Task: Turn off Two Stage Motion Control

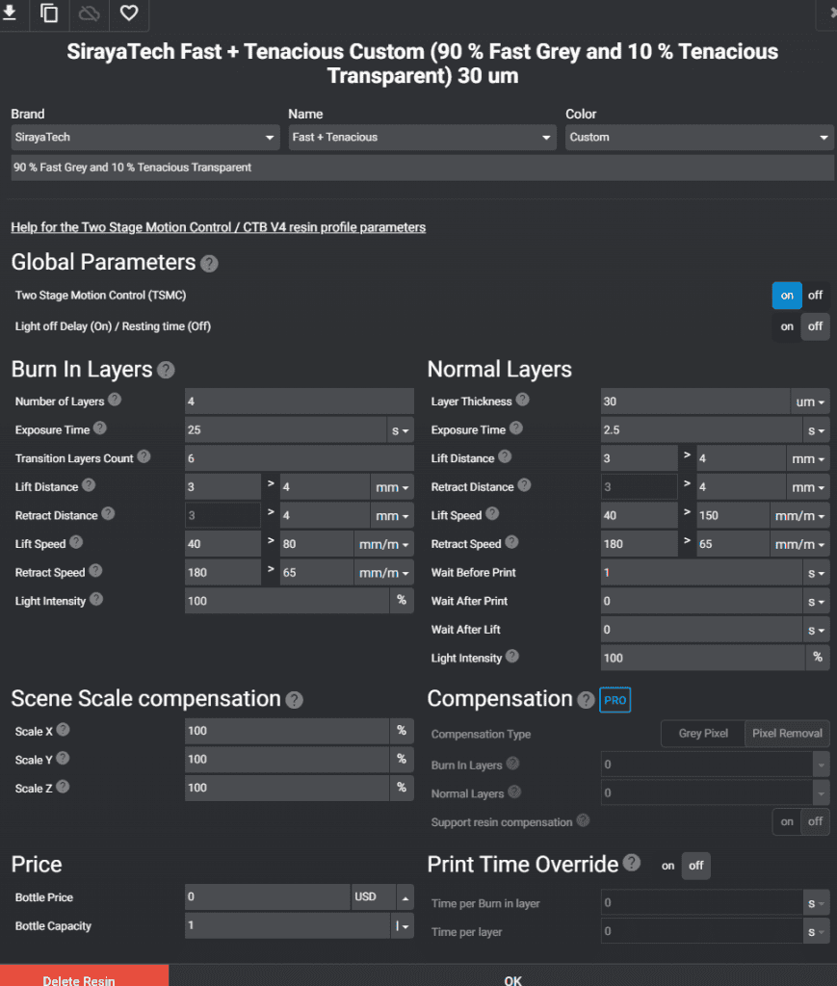Action: (x=815, y=296)
